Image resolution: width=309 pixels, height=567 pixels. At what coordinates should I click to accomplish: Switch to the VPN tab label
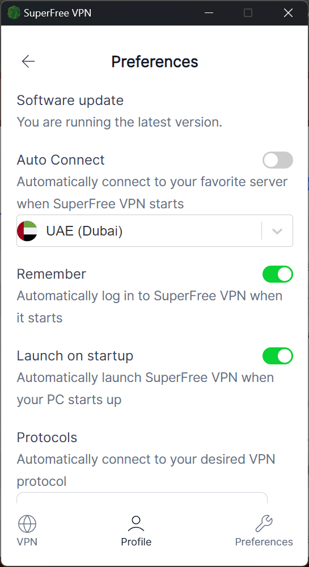pyautogui.click(x=27, y=541)
